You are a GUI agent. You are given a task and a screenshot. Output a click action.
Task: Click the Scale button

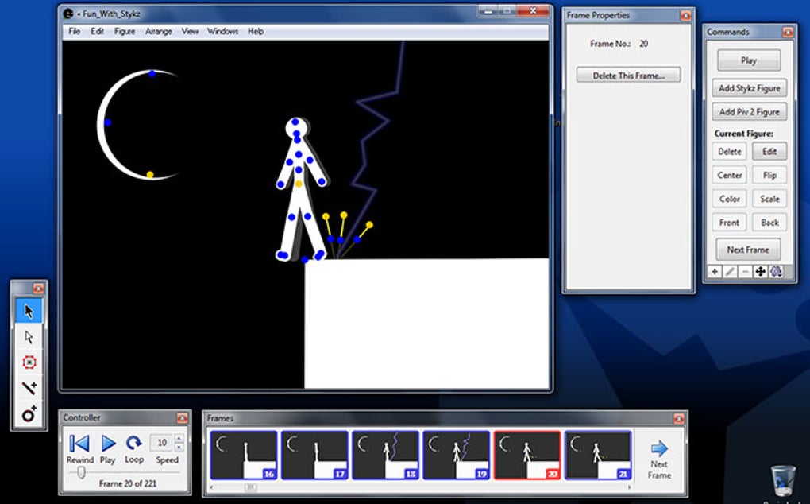[x=769, y=199]
